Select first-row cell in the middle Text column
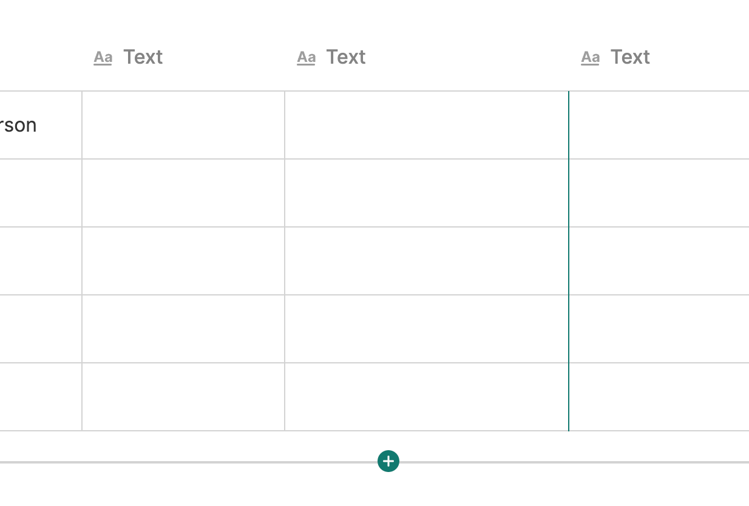749x506 pixels. tap(426, 125)
